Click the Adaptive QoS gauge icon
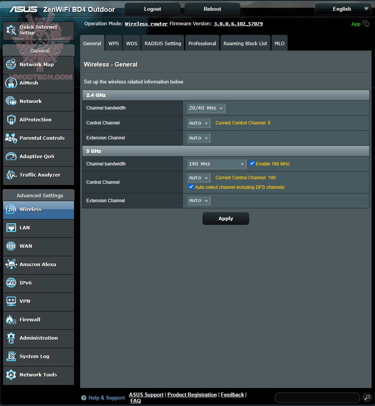 pyautogui.click(x=11, y=156)
